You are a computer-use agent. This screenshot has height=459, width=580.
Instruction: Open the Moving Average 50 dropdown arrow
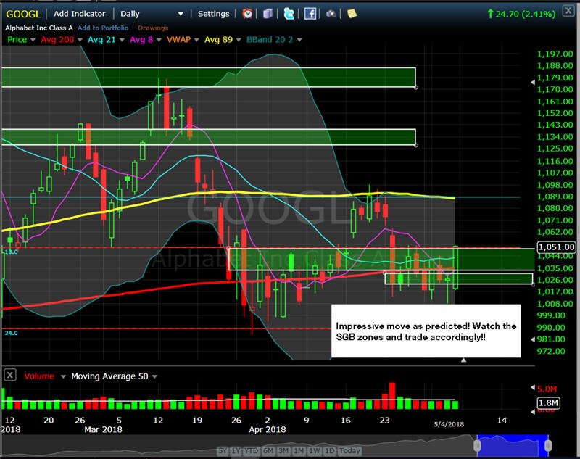pyautogui.click(x=154, y=376)
